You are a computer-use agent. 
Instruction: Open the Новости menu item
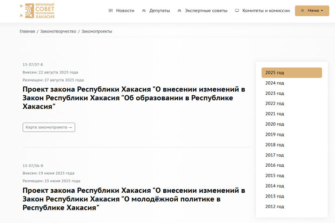click(125, 11)
